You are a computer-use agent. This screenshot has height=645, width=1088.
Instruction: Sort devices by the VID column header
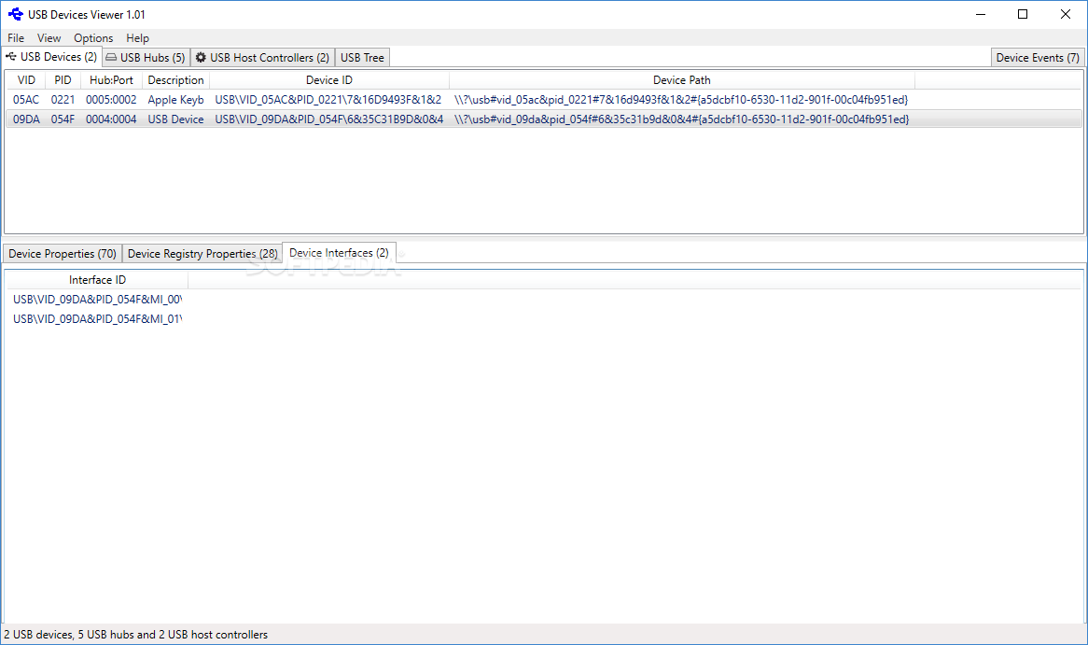point(25,79)
